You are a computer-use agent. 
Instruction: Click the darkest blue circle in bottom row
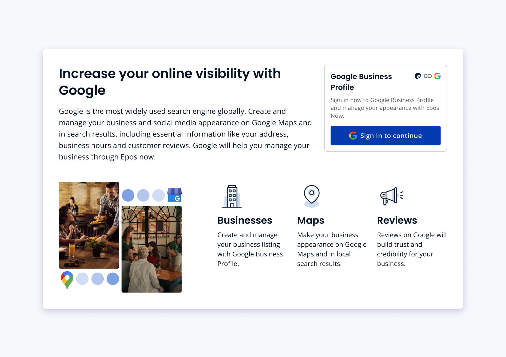pos(113,279)
